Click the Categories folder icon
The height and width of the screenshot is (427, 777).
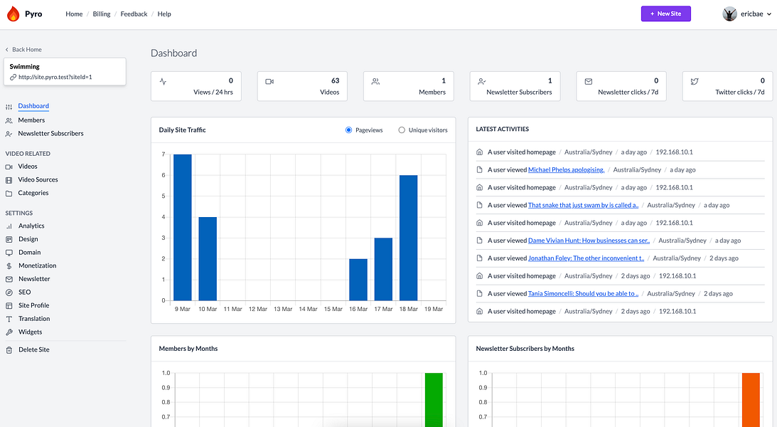9,194
